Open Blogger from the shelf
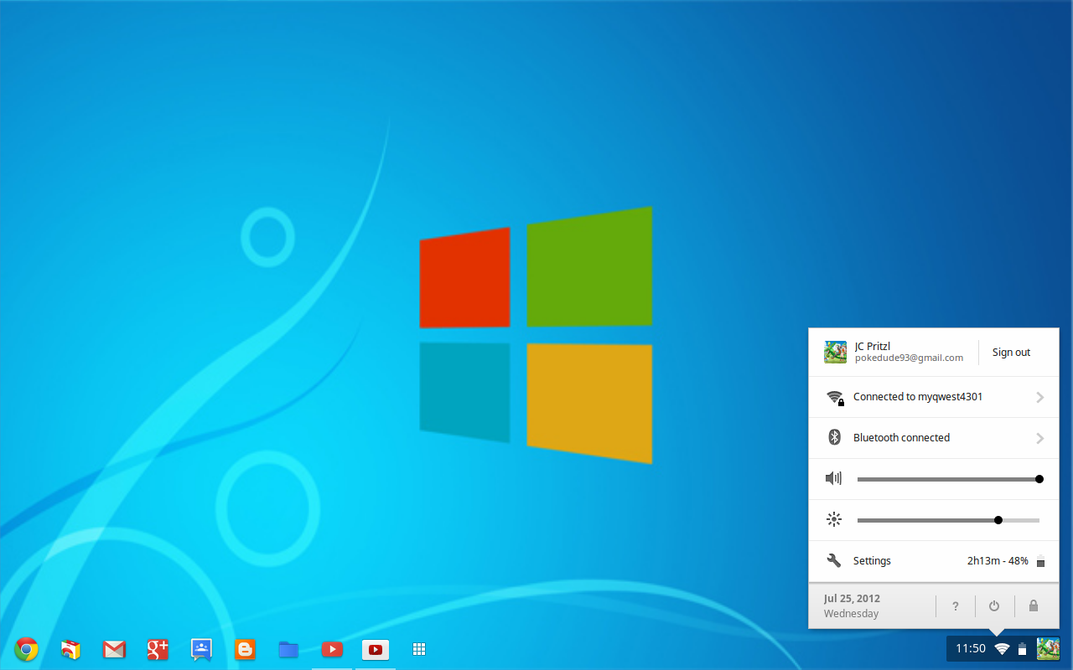The image size is (1073, 670). tap(245, 649)
